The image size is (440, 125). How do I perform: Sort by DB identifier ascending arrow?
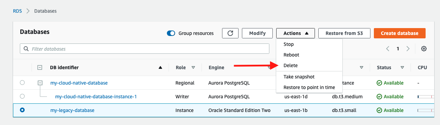(160, 67)
